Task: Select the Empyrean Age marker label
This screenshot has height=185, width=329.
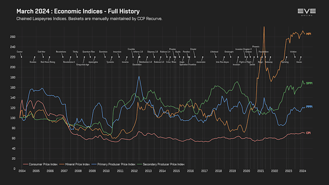Action: point(83,65)
